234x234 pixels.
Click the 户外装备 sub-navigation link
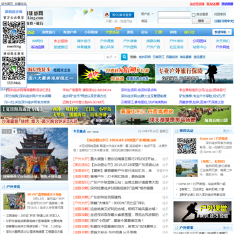click(130, 41)
